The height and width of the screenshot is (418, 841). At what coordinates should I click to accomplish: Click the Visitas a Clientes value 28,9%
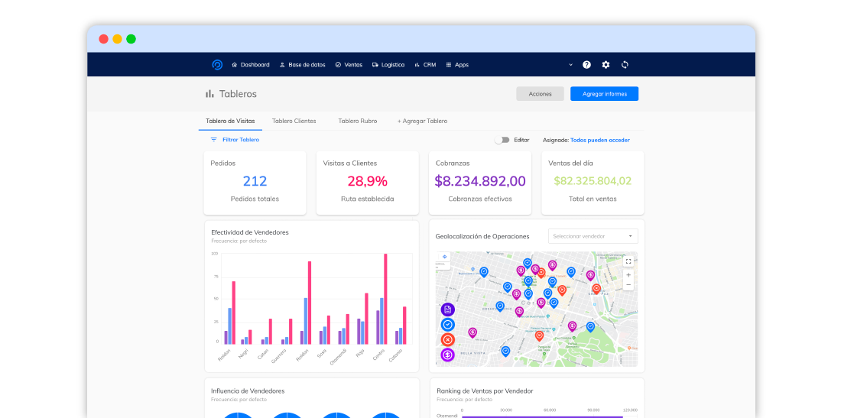point(368,182)
